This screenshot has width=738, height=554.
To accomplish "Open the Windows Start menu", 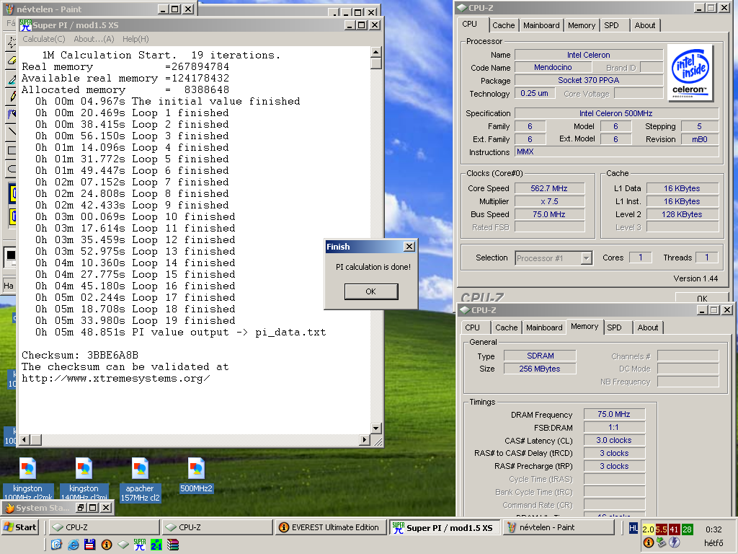I will [x=19, y=527].
